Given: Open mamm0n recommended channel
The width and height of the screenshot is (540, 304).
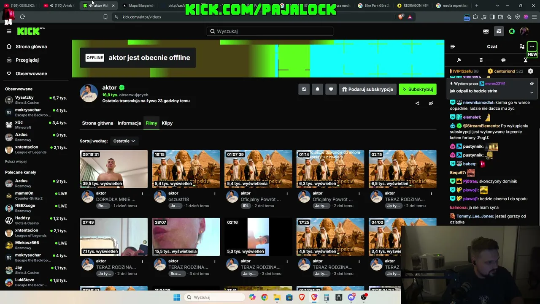Looking at the screenshot, I should [36, 195].
